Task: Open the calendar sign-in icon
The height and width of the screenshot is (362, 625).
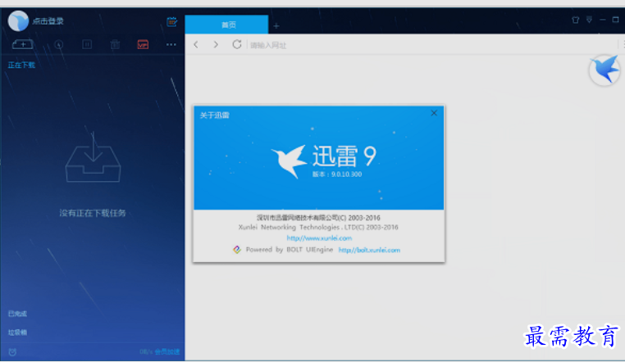Action: pos(171,21)
